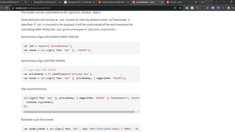This screenshot has width=235, height=132.
Task: Click the "Sign asynchronously" heading text
Action: pyautogui.click(x=34, y=89)
